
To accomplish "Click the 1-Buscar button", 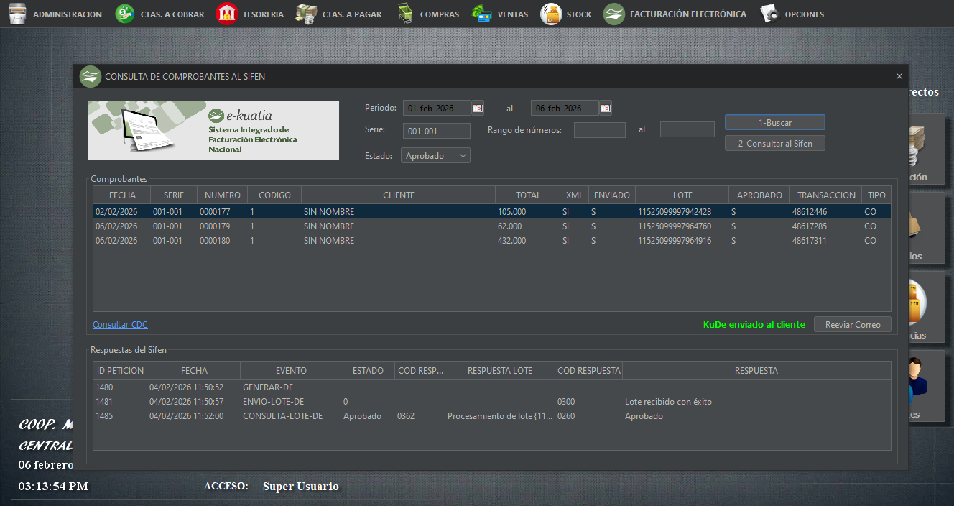I will click(774, 123).
